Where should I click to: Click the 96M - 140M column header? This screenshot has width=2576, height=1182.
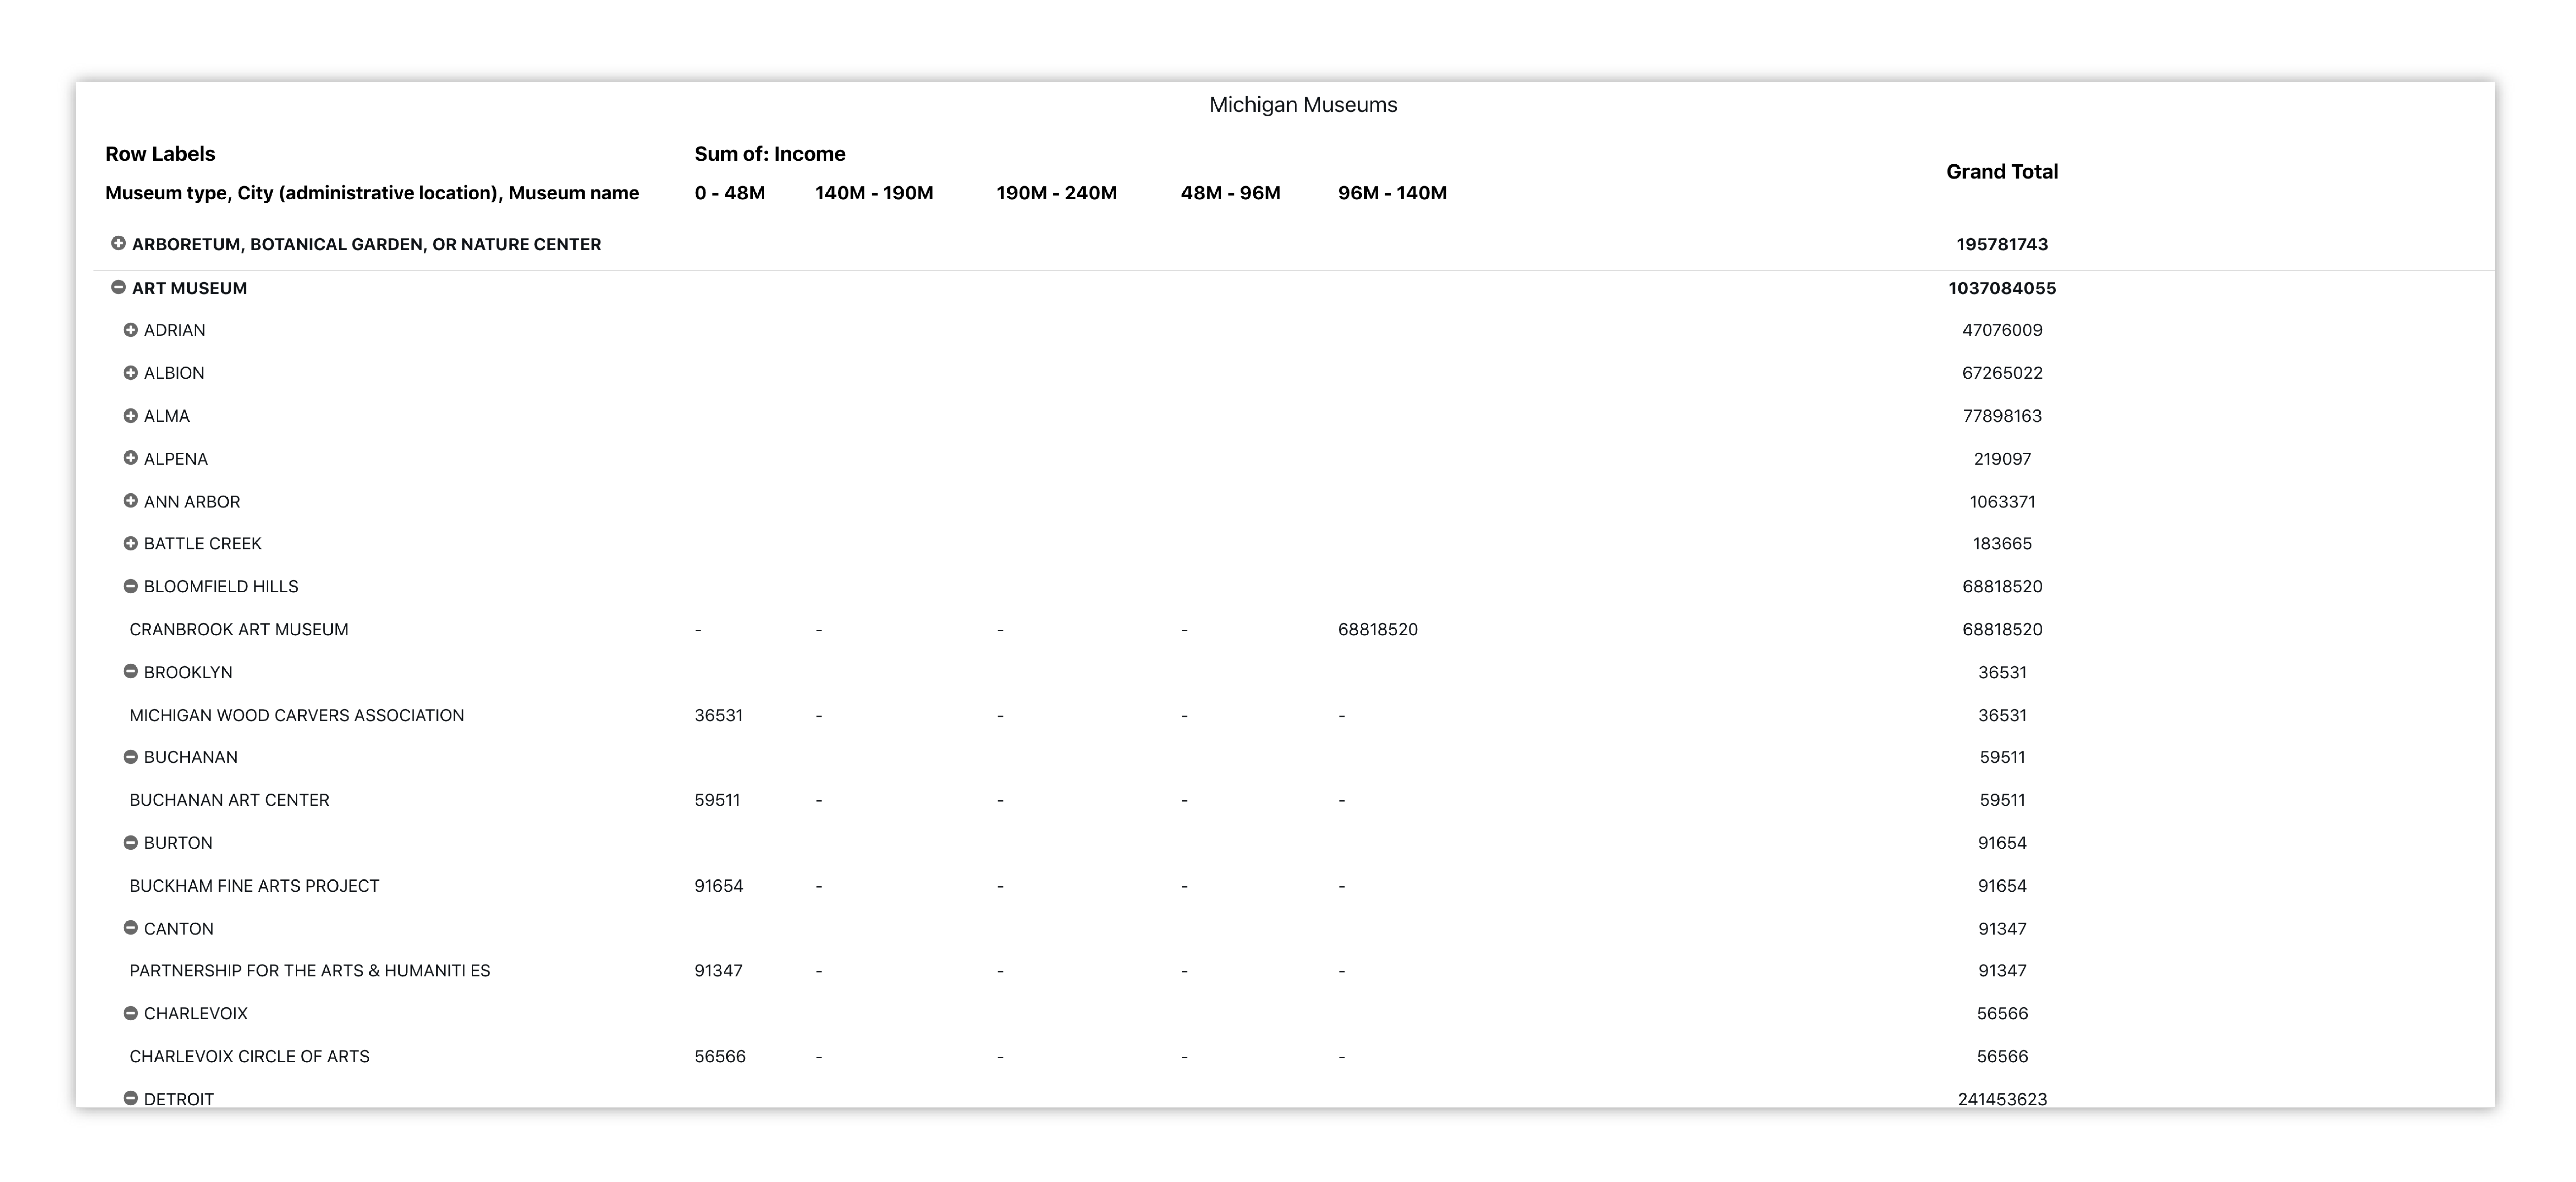tap(1392, 193)
